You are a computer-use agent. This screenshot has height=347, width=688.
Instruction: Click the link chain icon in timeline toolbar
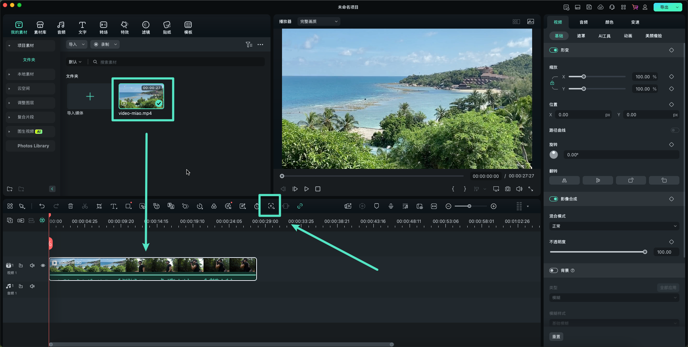coord(300,206)
